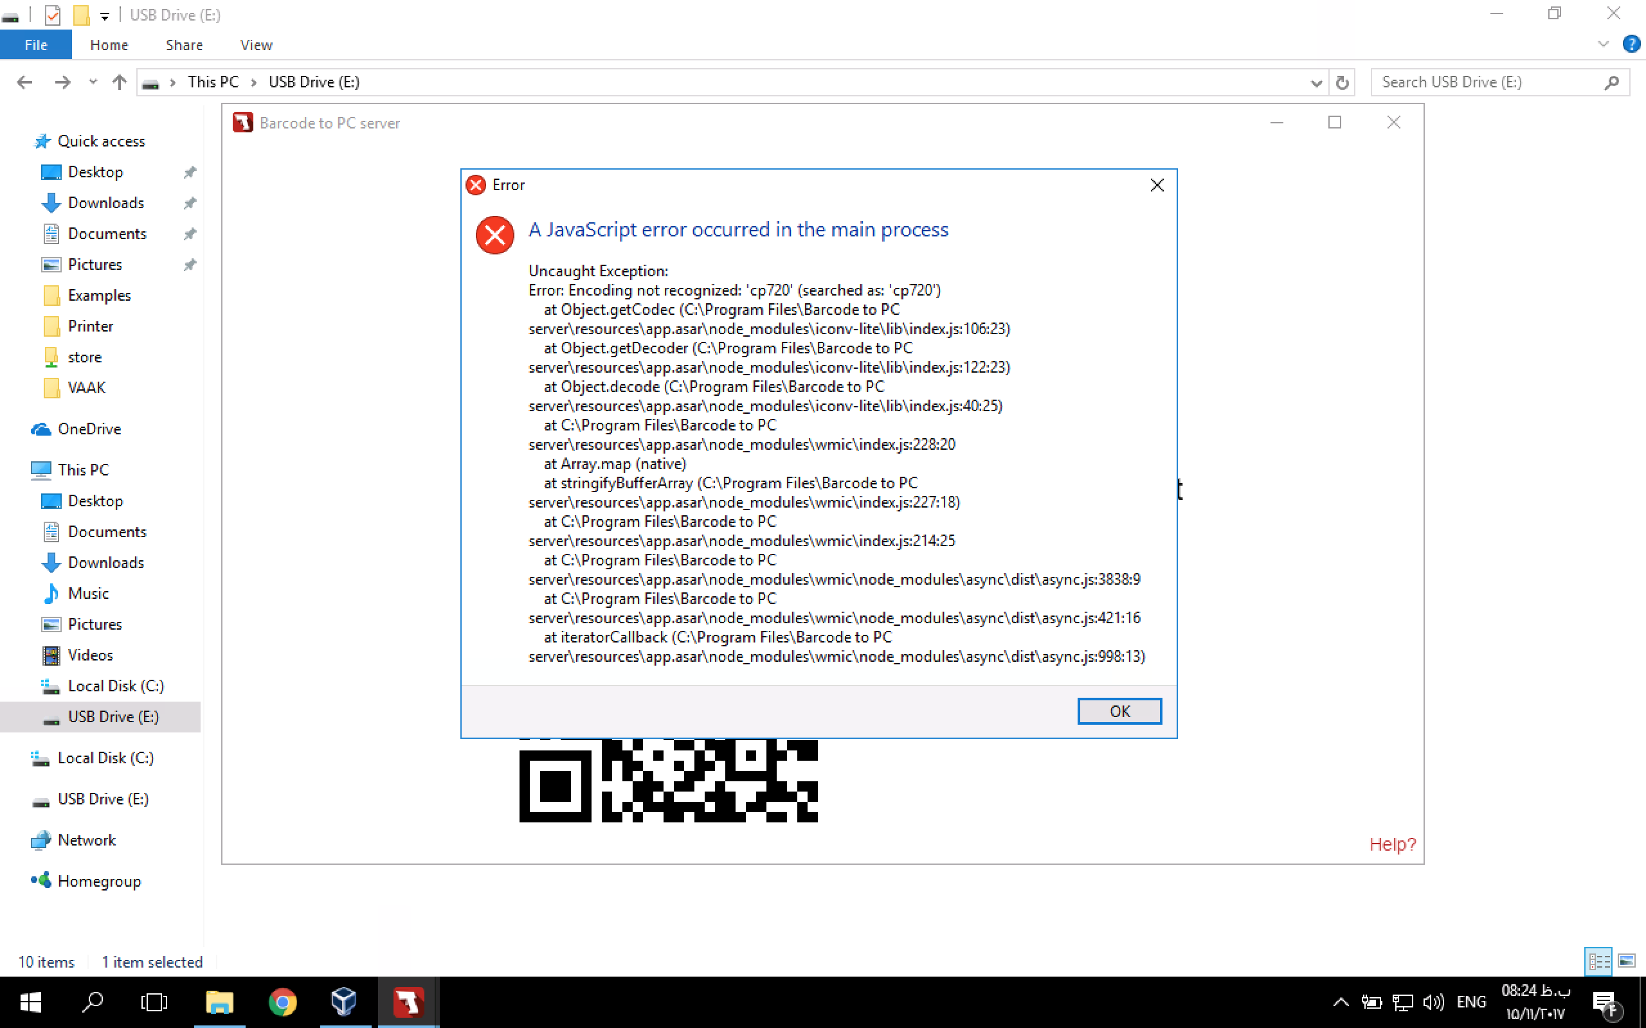The image size is (1646, 1028).
Task: Expand the Explorer ribbon chevron
Action: click(1603, 44)
